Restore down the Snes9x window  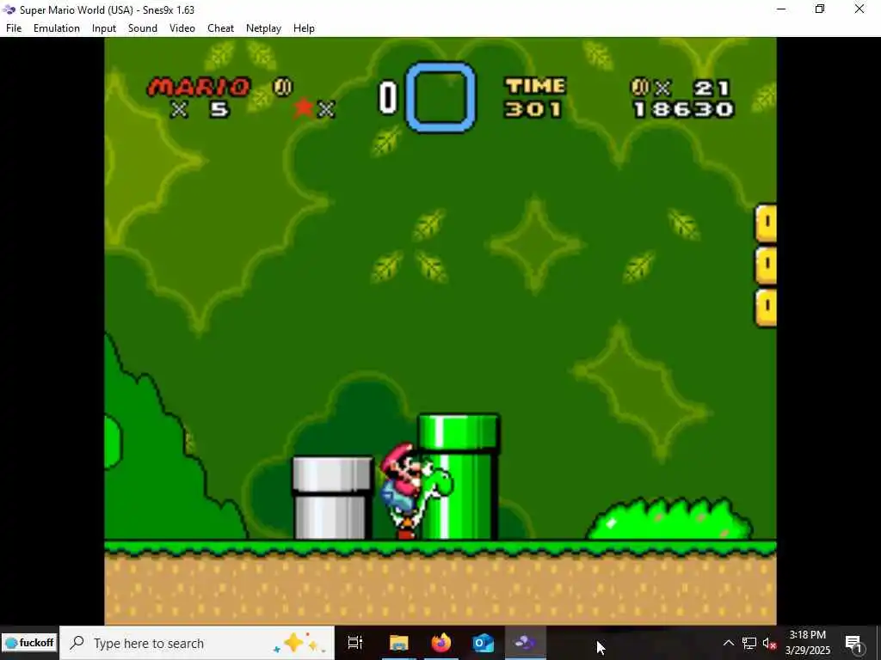tap(820, 9)
